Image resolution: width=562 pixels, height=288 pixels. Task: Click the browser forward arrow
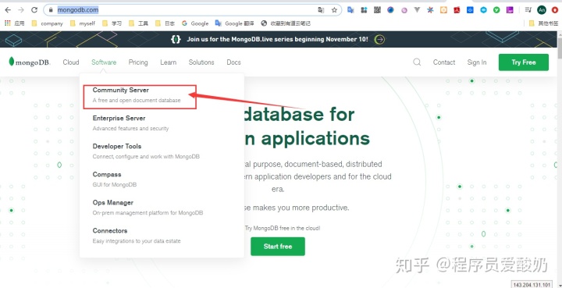tap(21, 10)
